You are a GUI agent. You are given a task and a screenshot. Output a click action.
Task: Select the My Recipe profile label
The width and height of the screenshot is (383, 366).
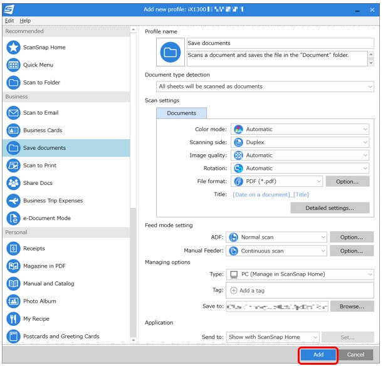(36, 319)
